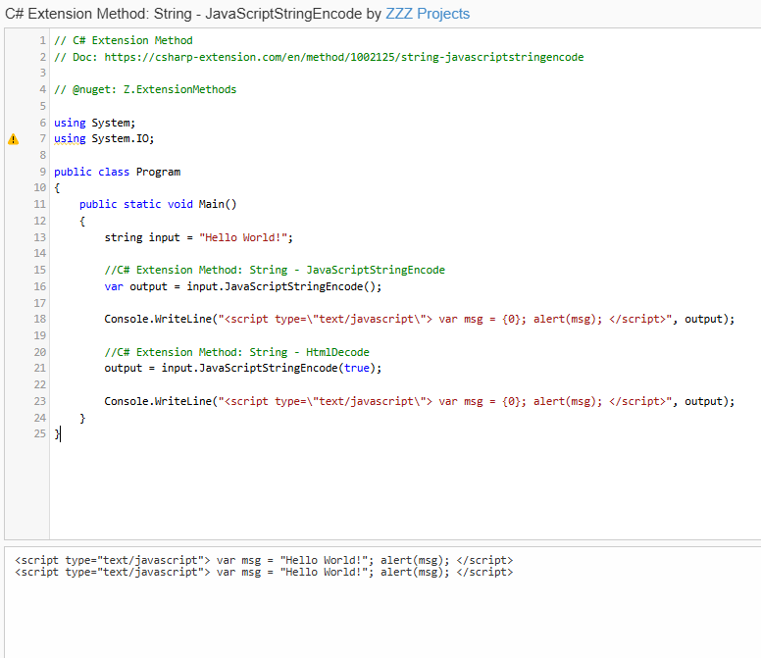This screenshot has width=761, height=658.
Task: Click the @nuget Z.ExtensionMethods comment
Action: click(x=145, y=89)
